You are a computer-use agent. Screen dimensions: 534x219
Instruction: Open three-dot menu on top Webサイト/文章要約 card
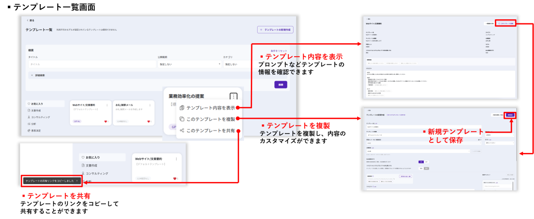[x=107, y=106]
